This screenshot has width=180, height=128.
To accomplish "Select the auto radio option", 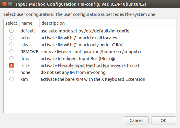I will point(11,38).
